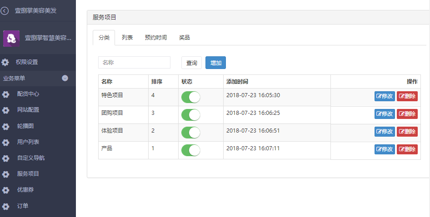Click the back arrow icon beside 壹捌掌美容美发
Screen dimensions: 430x217
point(5,11)
